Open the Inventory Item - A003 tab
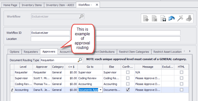The width and height of the screenshot is (198, 101). (x=60, y=5)
